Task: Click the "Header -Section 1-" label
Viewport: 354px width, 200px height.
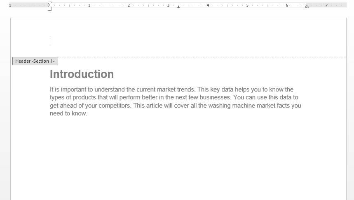Action: point(35,61)
